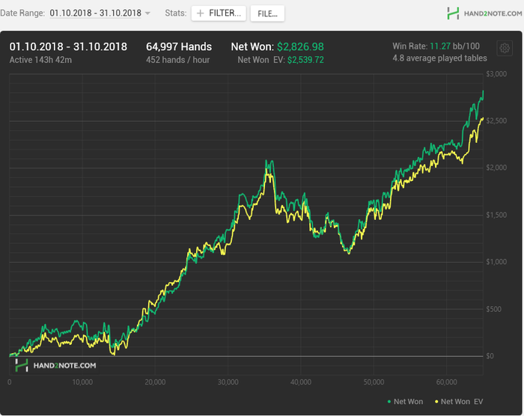Click the 30,000 x-axis label
The width and height of the screenshot is (524, 416).
[x=228, y=382]
